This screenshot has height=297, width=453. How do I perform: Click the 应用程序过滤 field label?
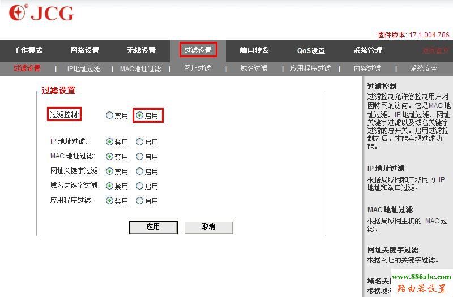pyautogui.click(x=71, y=200)
